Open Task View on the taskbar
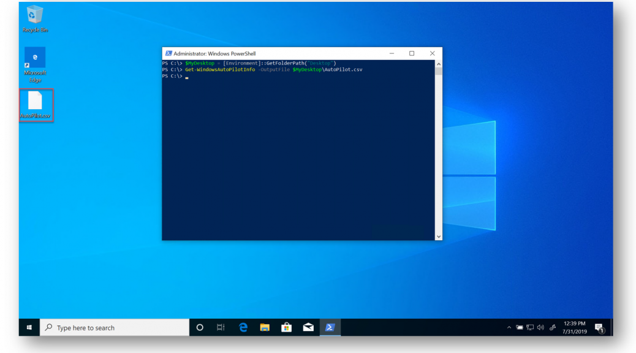This screenshot has width=636, height=353. click(221, 327)
